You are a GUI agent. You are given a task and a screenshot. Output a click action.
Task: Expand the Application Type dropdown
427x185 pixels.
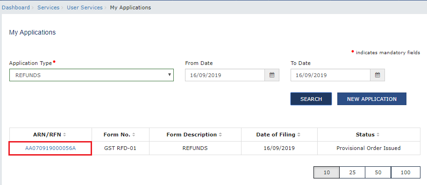[x=92, y=75]
